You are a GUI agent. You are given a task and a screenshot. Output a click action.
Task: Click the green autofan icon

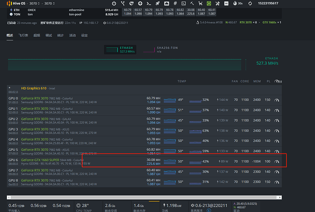tap(209, 3)
